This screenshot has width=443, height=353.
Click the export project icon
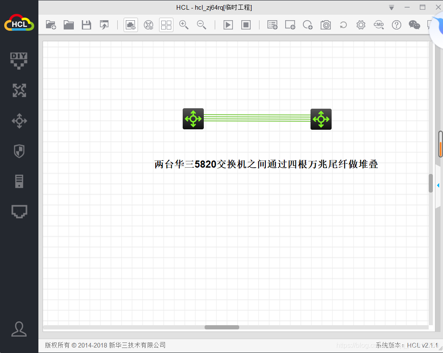pos(104,25)
